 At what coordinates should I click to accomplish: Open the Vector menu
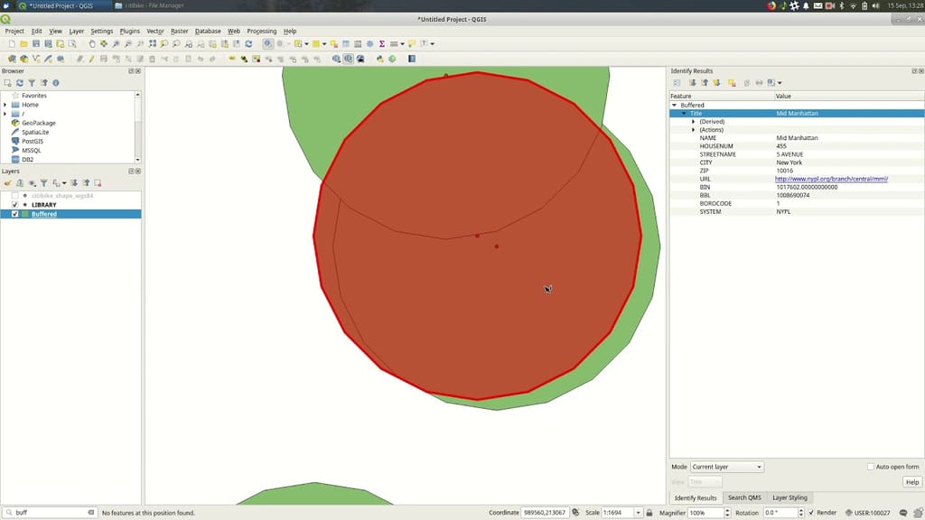tap(154, 30)
